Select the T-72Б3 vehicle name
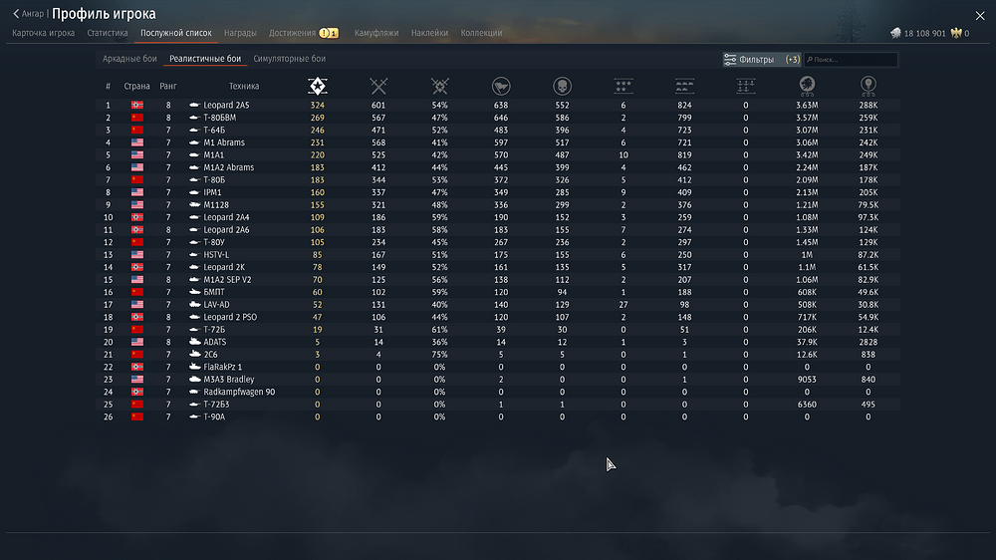Screen dimensions: 996x560 [x=216, y=405]
